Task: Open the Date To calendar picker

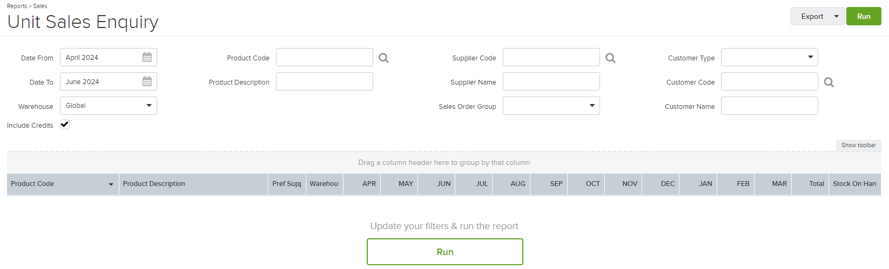Action: pyautogui.click(x=147, y=81)
